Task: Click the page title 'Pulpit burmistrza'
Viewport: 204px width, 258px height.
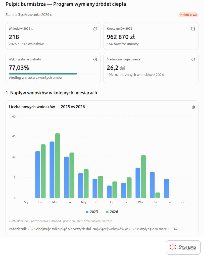Action: tap(26, 4)
